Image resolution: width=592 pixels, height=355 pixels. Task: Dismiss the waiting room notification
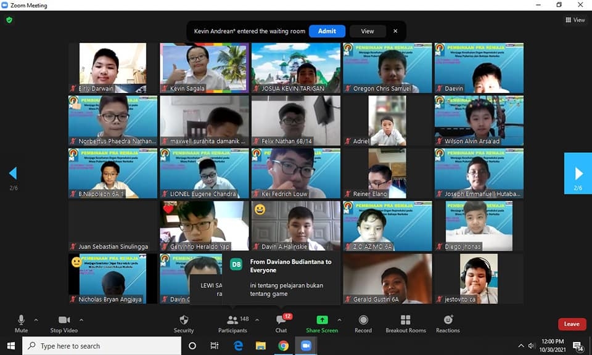coord(395,31)
